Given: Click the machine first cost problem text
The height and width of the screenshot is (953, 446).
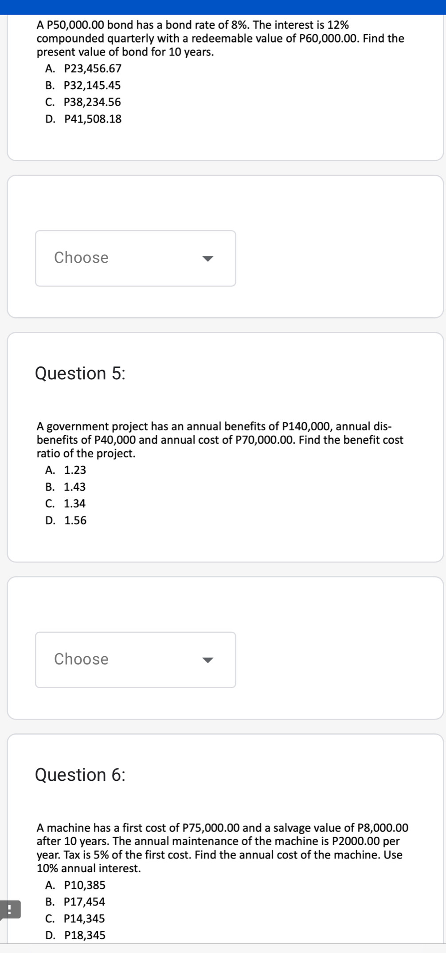Looking at the screenshot, I should 223,848.
